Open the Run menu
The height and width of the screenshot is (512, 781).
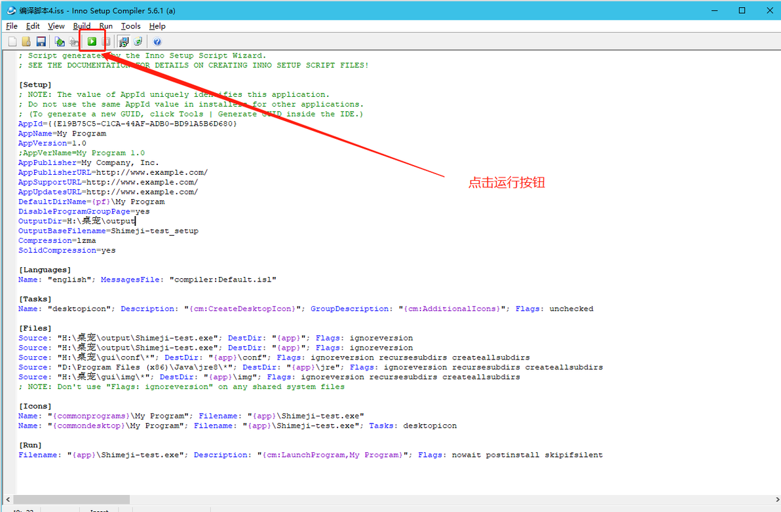(x=105, y=26)
